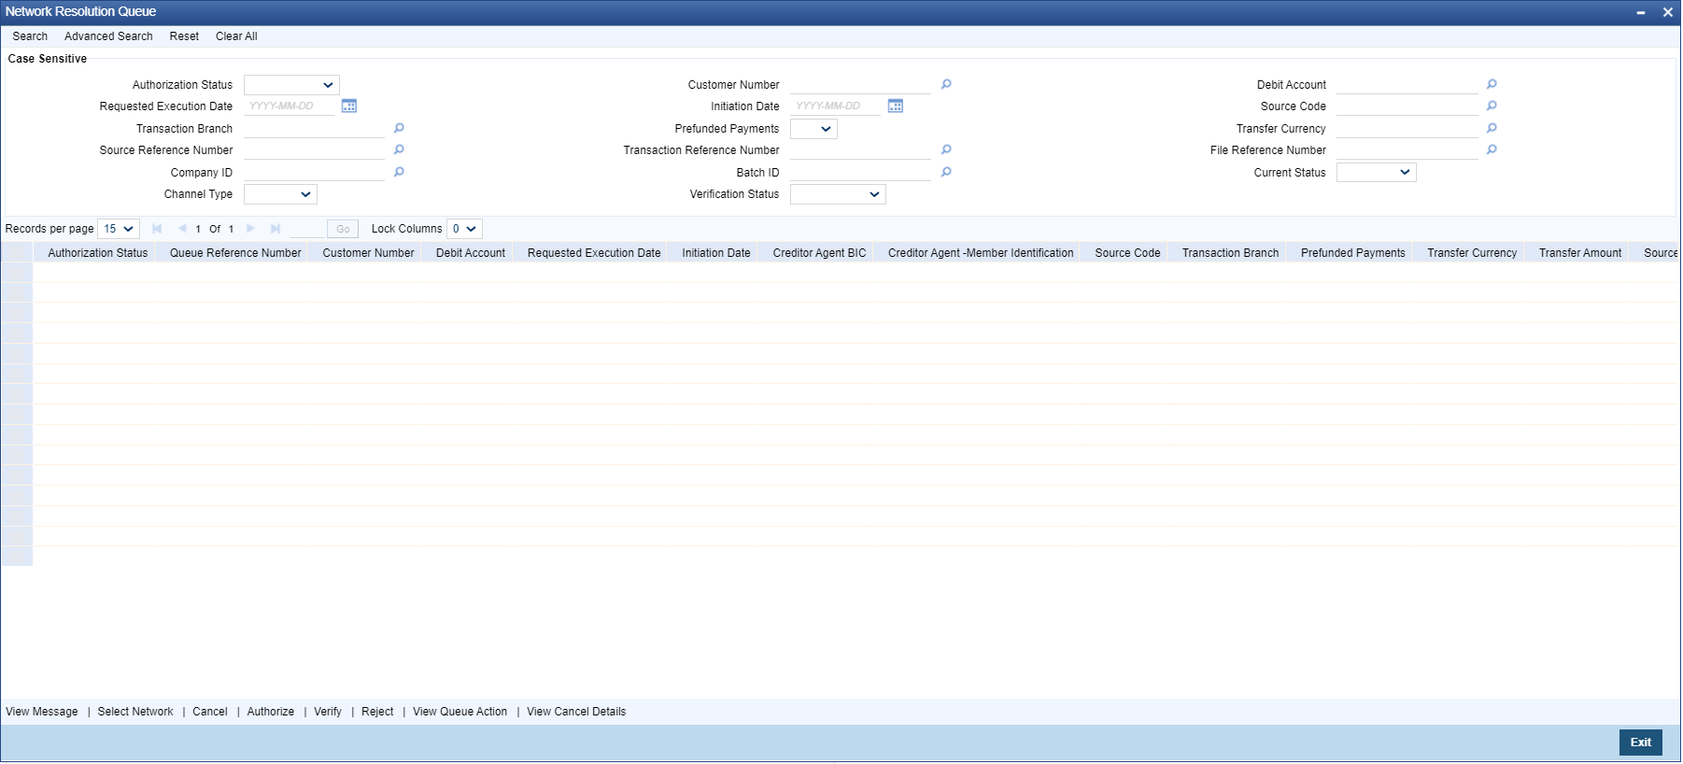
Task: Open lookup icon for Batch ID
Action: 946,172
